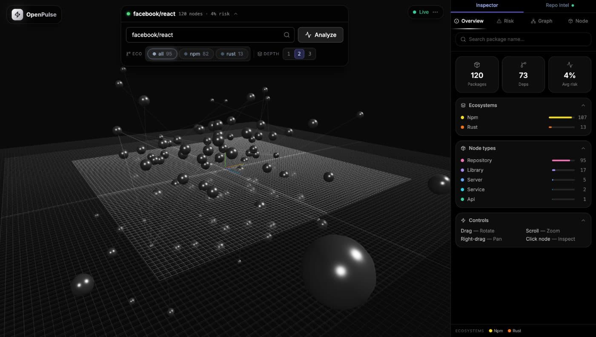Open the Risk sub-tab
This screenshot has height=337, width=596.
(505, 21)
